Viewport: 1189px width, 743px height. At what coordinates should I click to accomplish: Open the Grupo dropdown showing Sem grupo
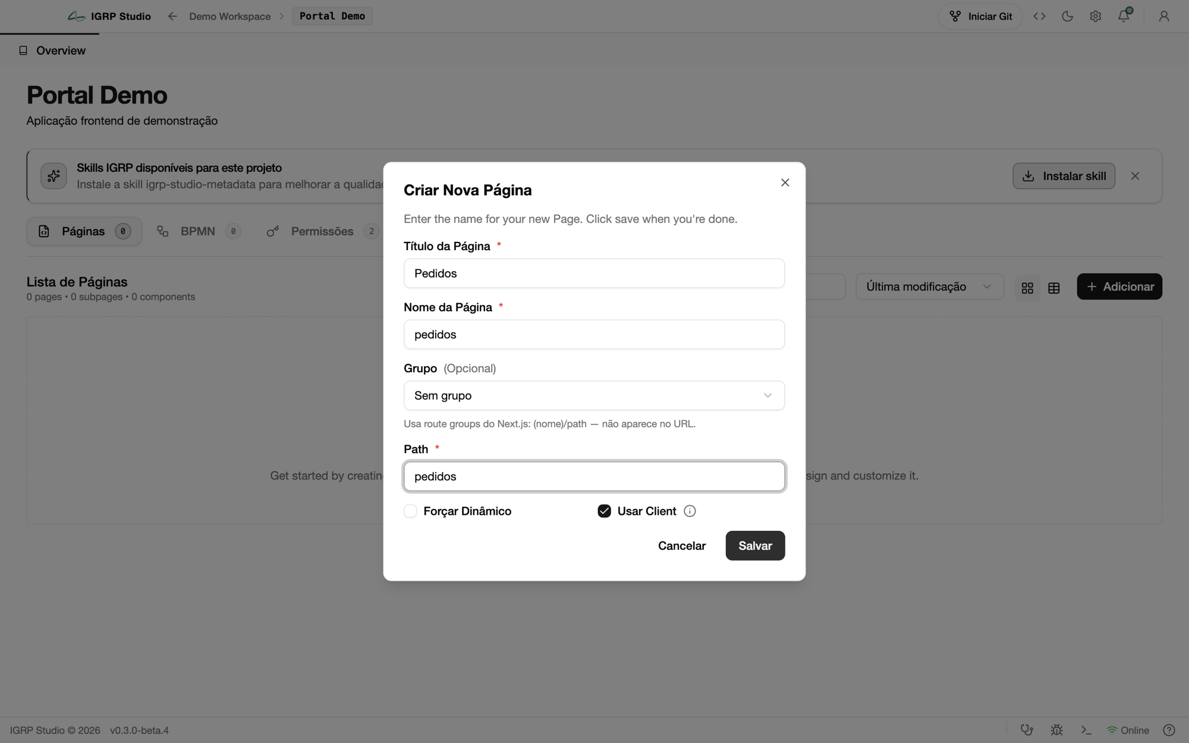tap(594, 395)
